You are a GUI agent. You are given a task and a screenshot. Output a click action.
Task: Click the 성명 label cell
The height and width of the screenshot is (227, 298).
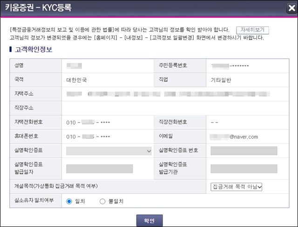pyautogui.click(x=36, y=66)
